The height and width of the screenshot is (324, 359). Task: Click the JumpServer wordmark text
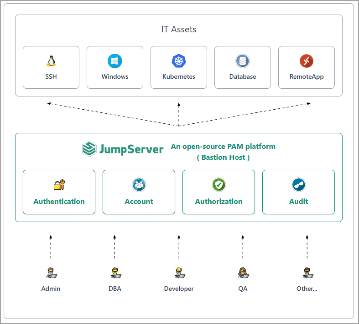pos(131,149)
